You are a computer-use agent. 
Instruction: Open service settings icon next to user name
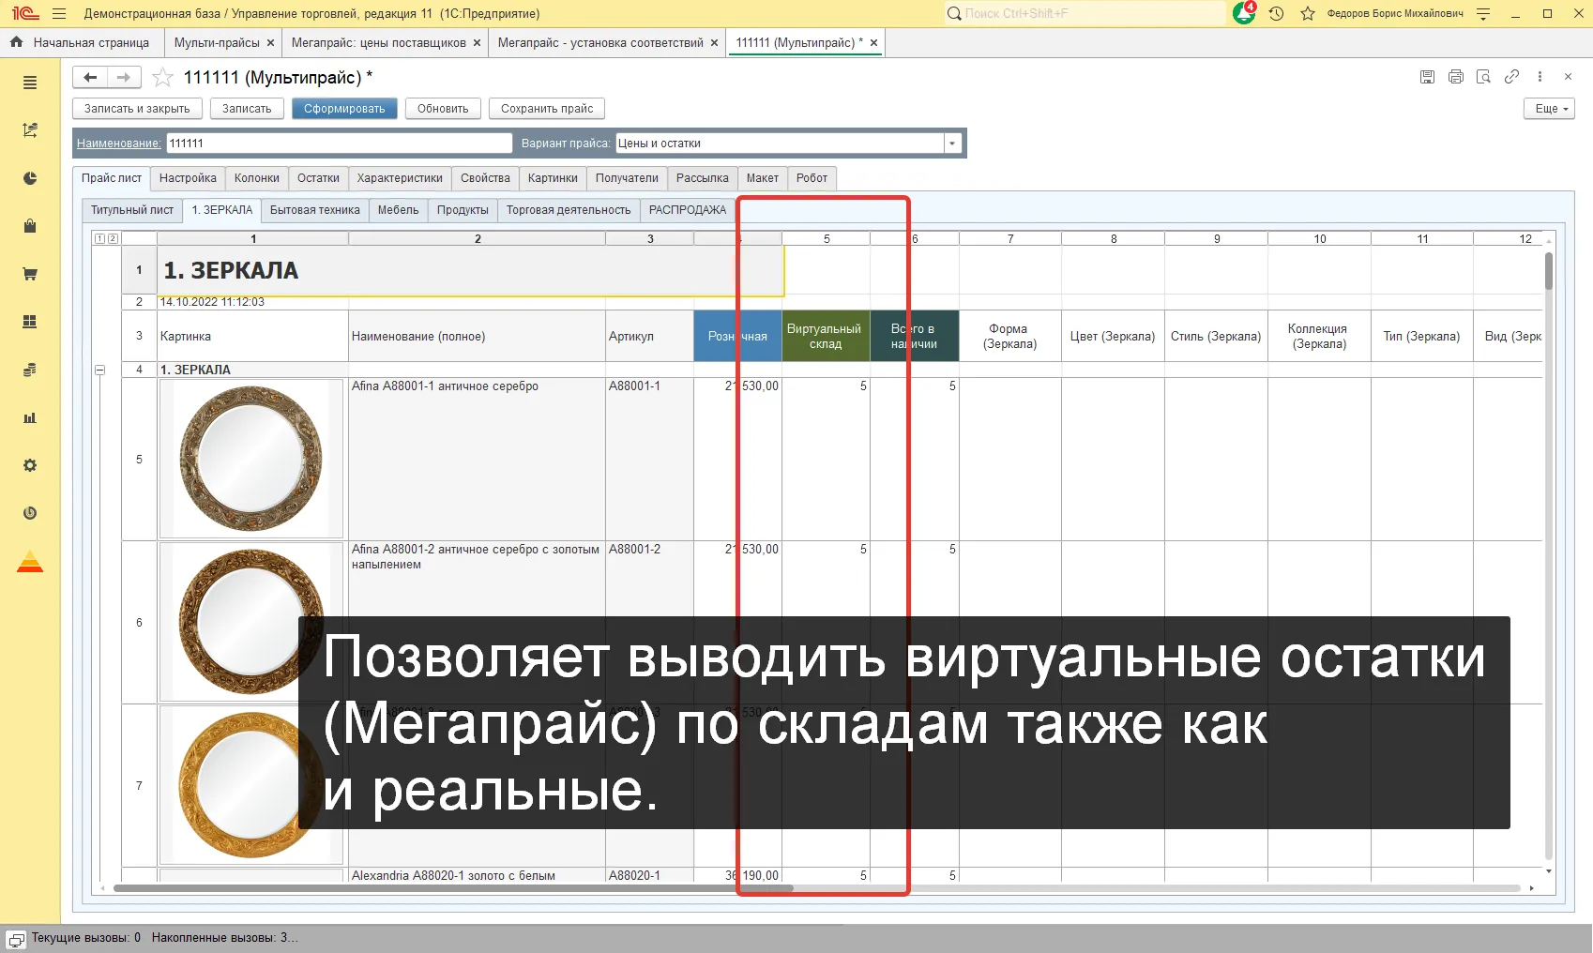1483,13
